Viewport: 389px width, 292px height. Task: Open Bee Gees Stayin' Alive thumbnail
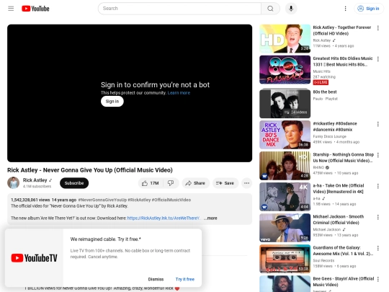click(x=285, y=284)
